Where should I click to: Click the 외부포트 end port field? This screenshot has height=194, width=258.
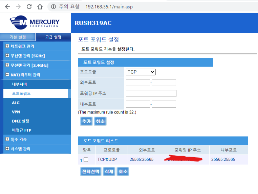point(164,83)
